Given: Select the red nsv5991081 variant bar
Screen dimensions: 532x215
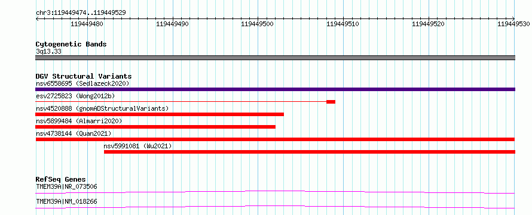Looking at the screenshot, I should click(310, 152).
